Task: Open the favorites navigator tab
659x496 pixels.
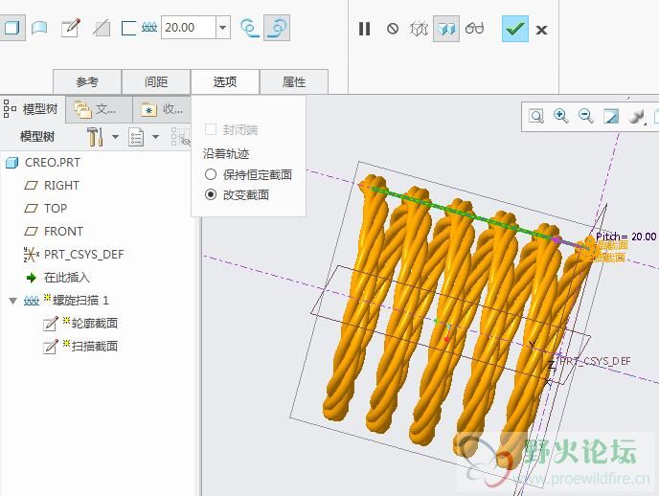Action: [x=162, y=109]
